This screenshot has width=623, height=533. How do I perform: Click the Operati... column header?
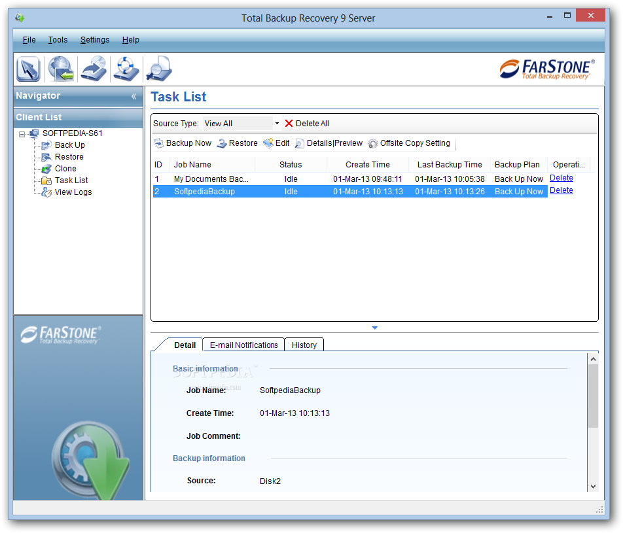(569, 164)
